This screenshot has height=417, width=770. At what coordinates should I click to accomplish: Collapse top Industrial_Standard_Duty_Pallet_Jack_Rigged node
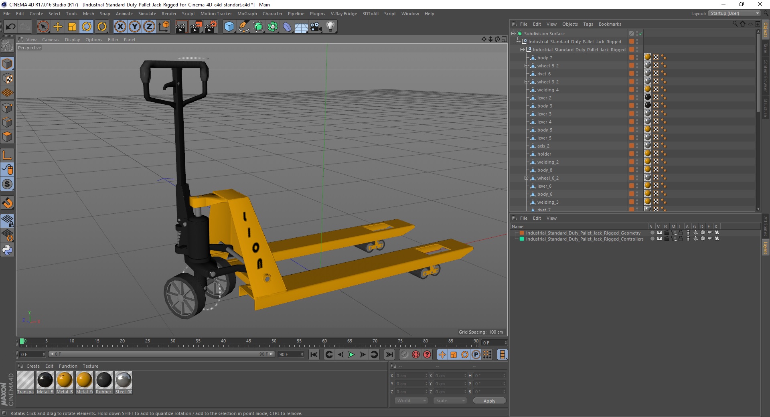tap(517, 42)
